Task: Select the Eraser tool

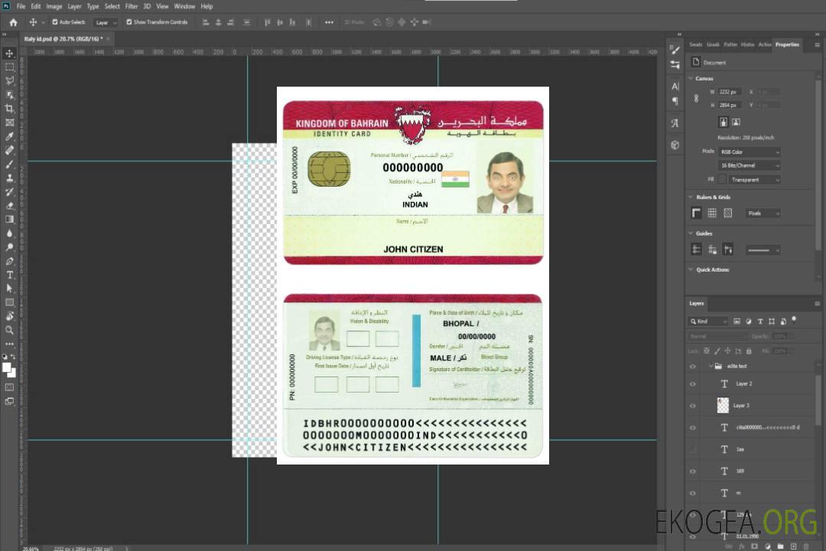Action: [9, 206]
